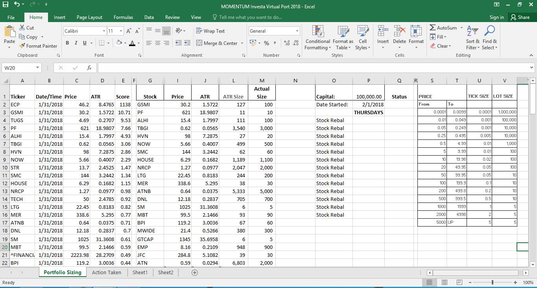Click the Paste clipboard icon
This screenshot has width=537, height=288.
[x=9, y=32]
